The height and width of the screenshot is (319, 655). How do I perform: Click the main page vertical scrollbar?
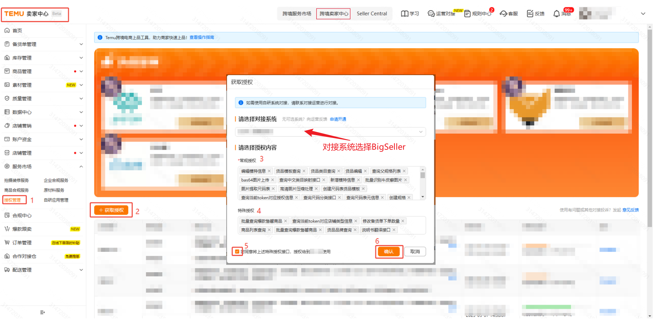click(650, 129)
